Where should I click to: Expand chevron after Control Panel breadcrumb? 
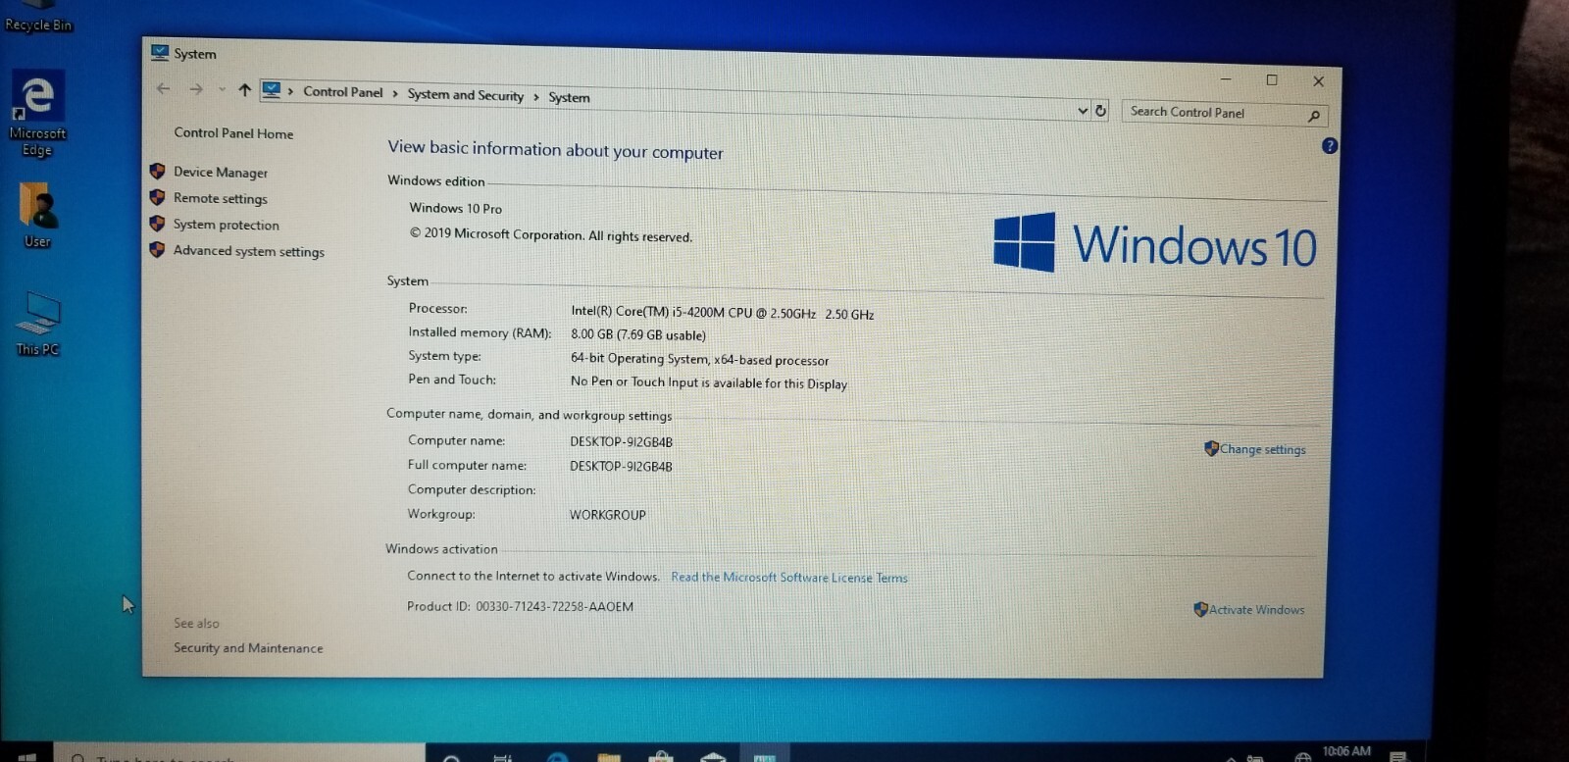395,94
